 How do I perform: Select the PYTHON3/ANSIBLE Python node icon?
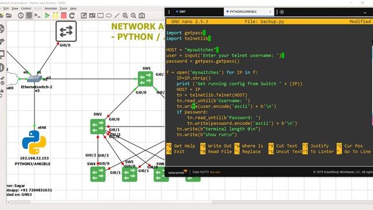tap(34, 142)
